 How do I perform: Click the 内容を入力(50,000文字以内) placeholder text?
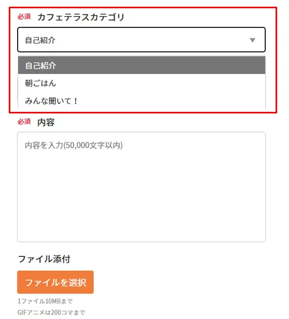pos(74,145)
